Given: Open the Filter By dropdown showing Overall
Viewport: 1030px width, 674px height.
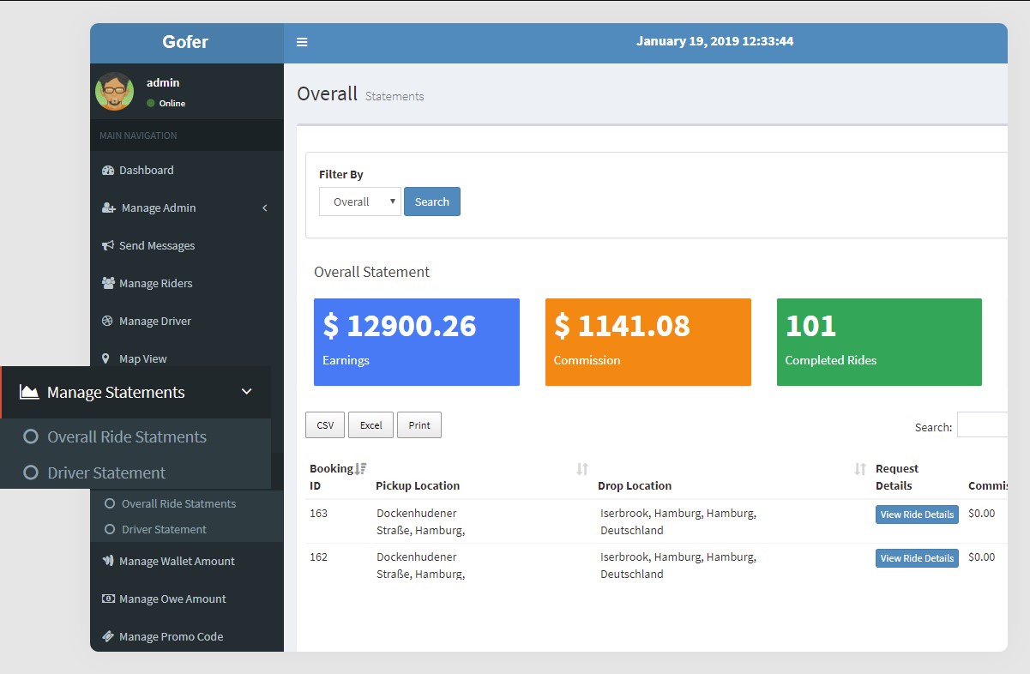Looking at the screenshot, I should (x=359, y=201).
